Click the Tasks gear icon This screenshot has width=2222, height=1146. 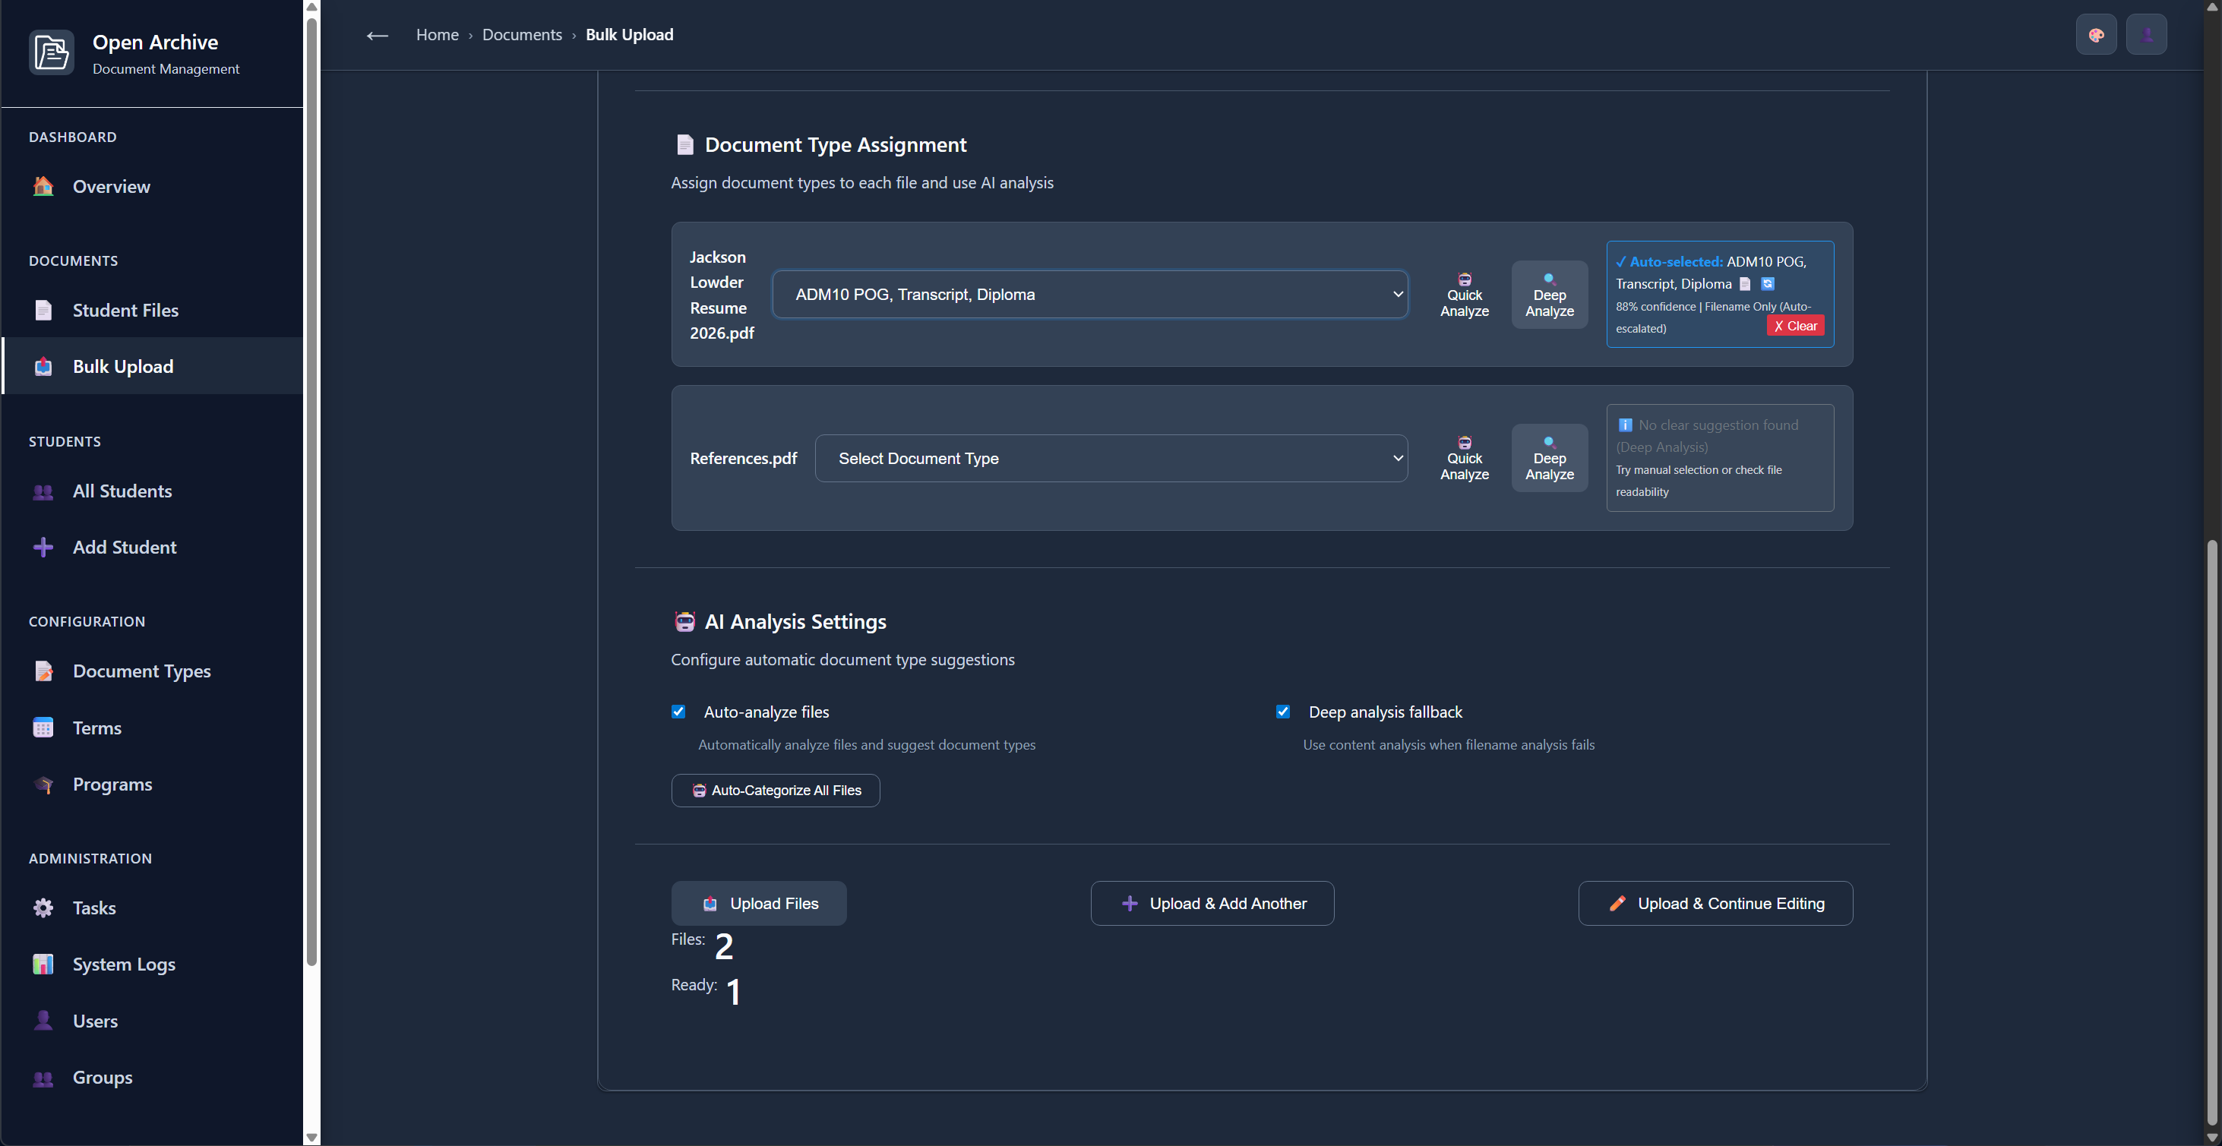[x=43, y=908]
